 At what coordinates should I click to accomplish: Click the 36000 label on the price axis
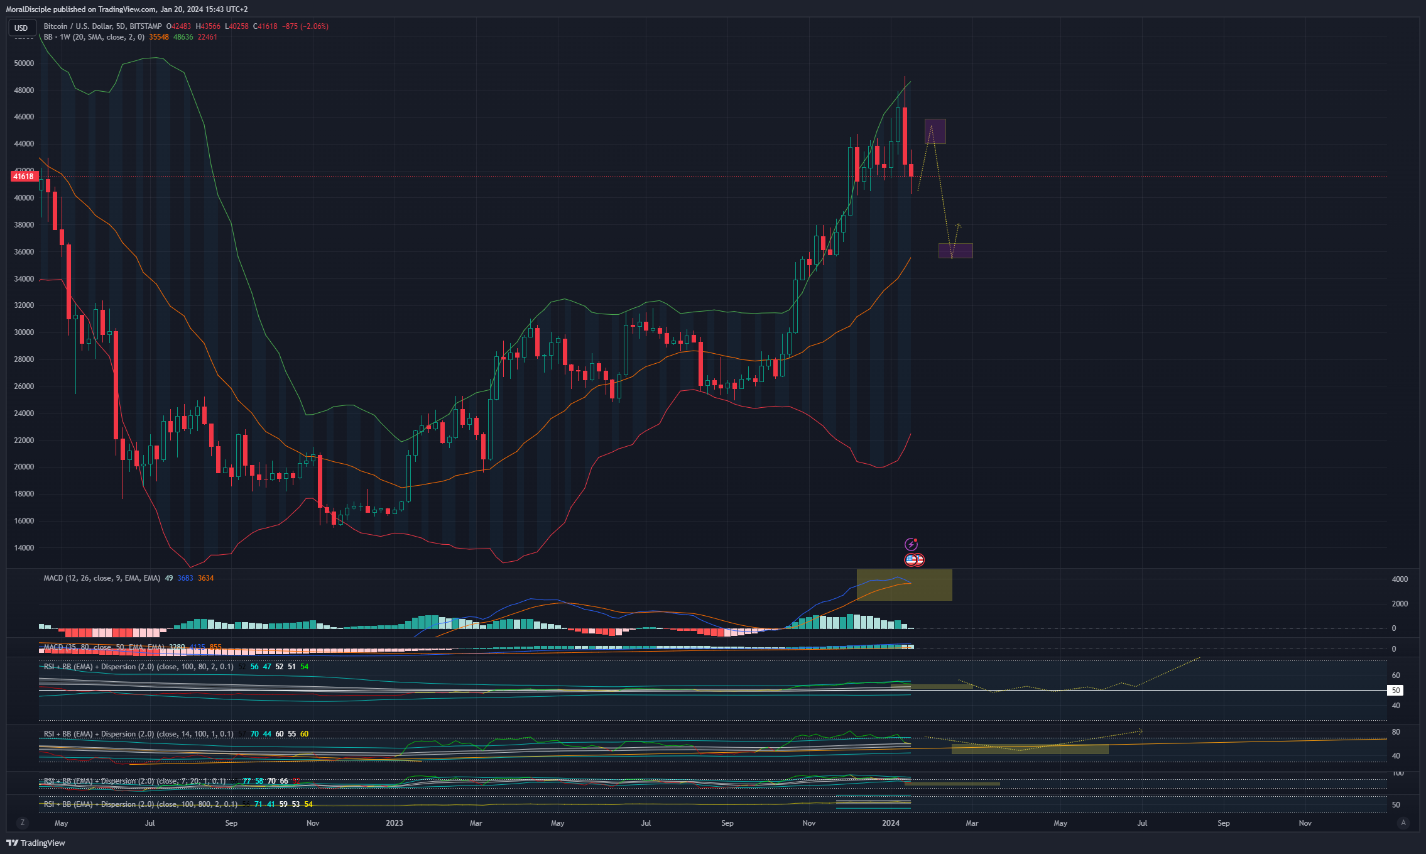click(x=24, y=252)
